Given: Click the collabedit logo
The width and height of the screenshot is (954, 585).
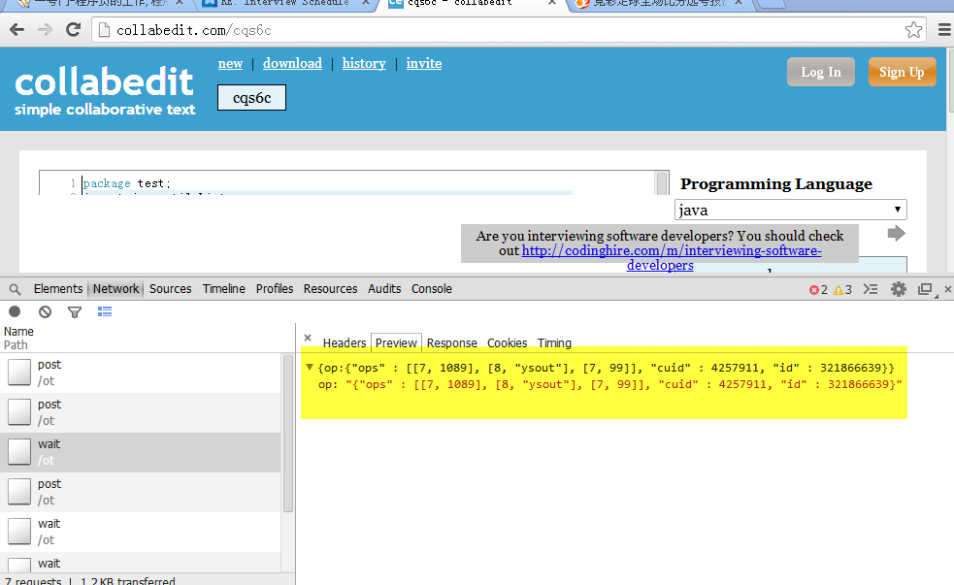Looking at the screenshot, I should pyautogui.click(x=105, y=90).
